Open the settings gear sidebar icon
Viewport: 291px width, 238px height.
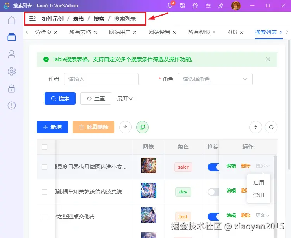coord(12,71)
